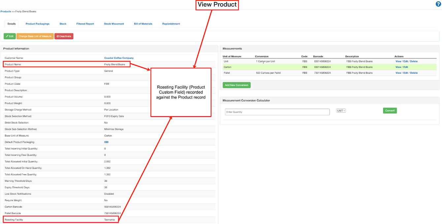
Task: Open the Bill of Materials tab
Action: 143,24
